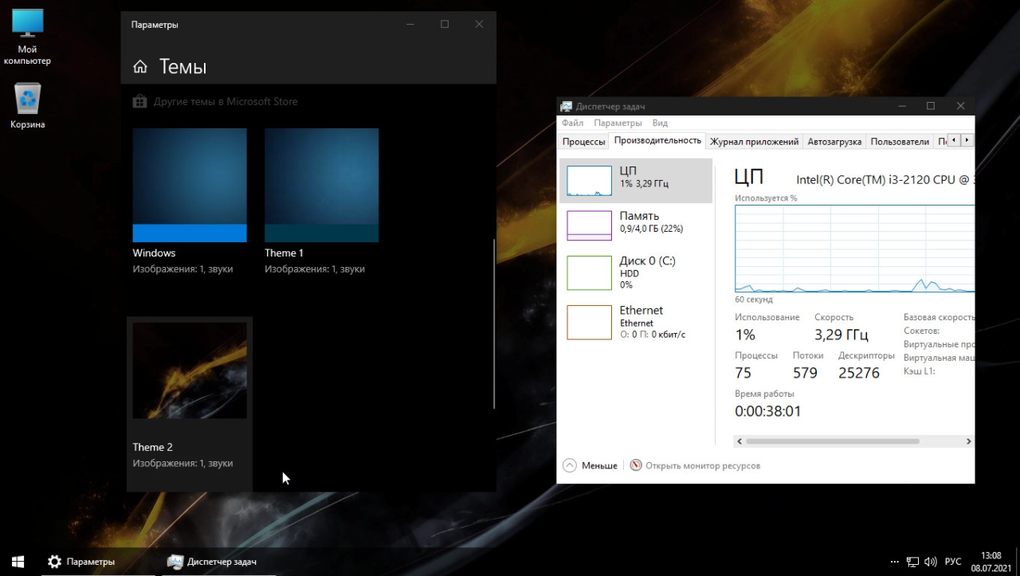Select CPU mini graph in sidebar
Screen dimensions: 1020x576
pos(589,181)
